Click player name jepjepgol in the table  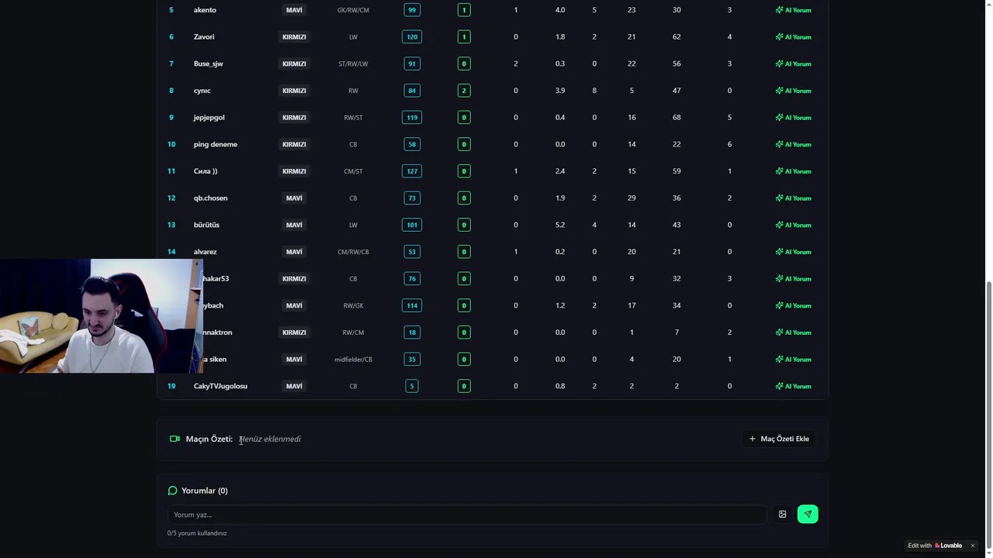tap(209, 118)
